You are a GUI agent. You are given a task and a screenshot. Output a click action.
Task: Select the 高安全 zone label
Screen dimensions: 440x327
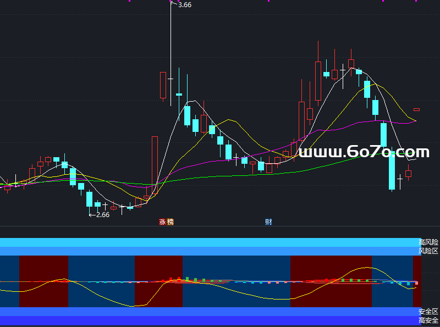pos(428,320)
